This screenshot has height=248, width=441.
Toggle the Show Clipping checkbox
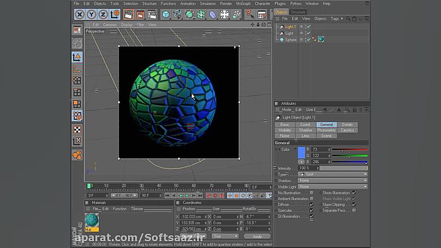point(354,205)
